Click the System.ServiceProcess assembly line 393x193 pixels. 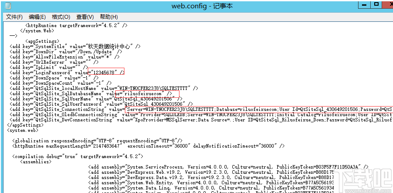(x=228, y=167)
